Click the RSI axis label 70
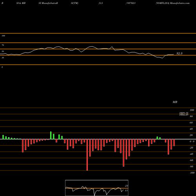 coord(3,45)
